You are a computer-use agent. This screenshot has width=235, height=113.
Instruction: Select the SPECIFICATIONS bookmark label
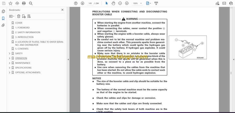tap(23, 68)
